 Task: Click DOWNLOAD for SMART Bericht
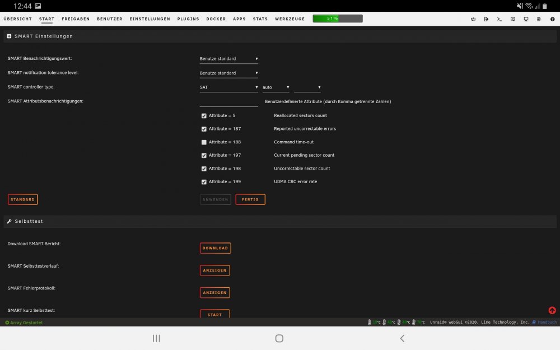tap(216, 248)
